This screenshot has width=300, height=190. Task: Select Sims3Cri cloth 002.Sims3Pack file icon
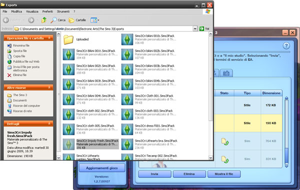coord(68,115)
